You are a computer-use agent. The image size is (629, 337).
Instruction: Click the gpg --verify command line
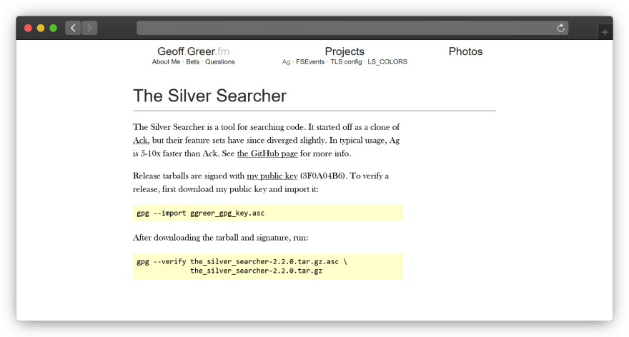(242, 261)
